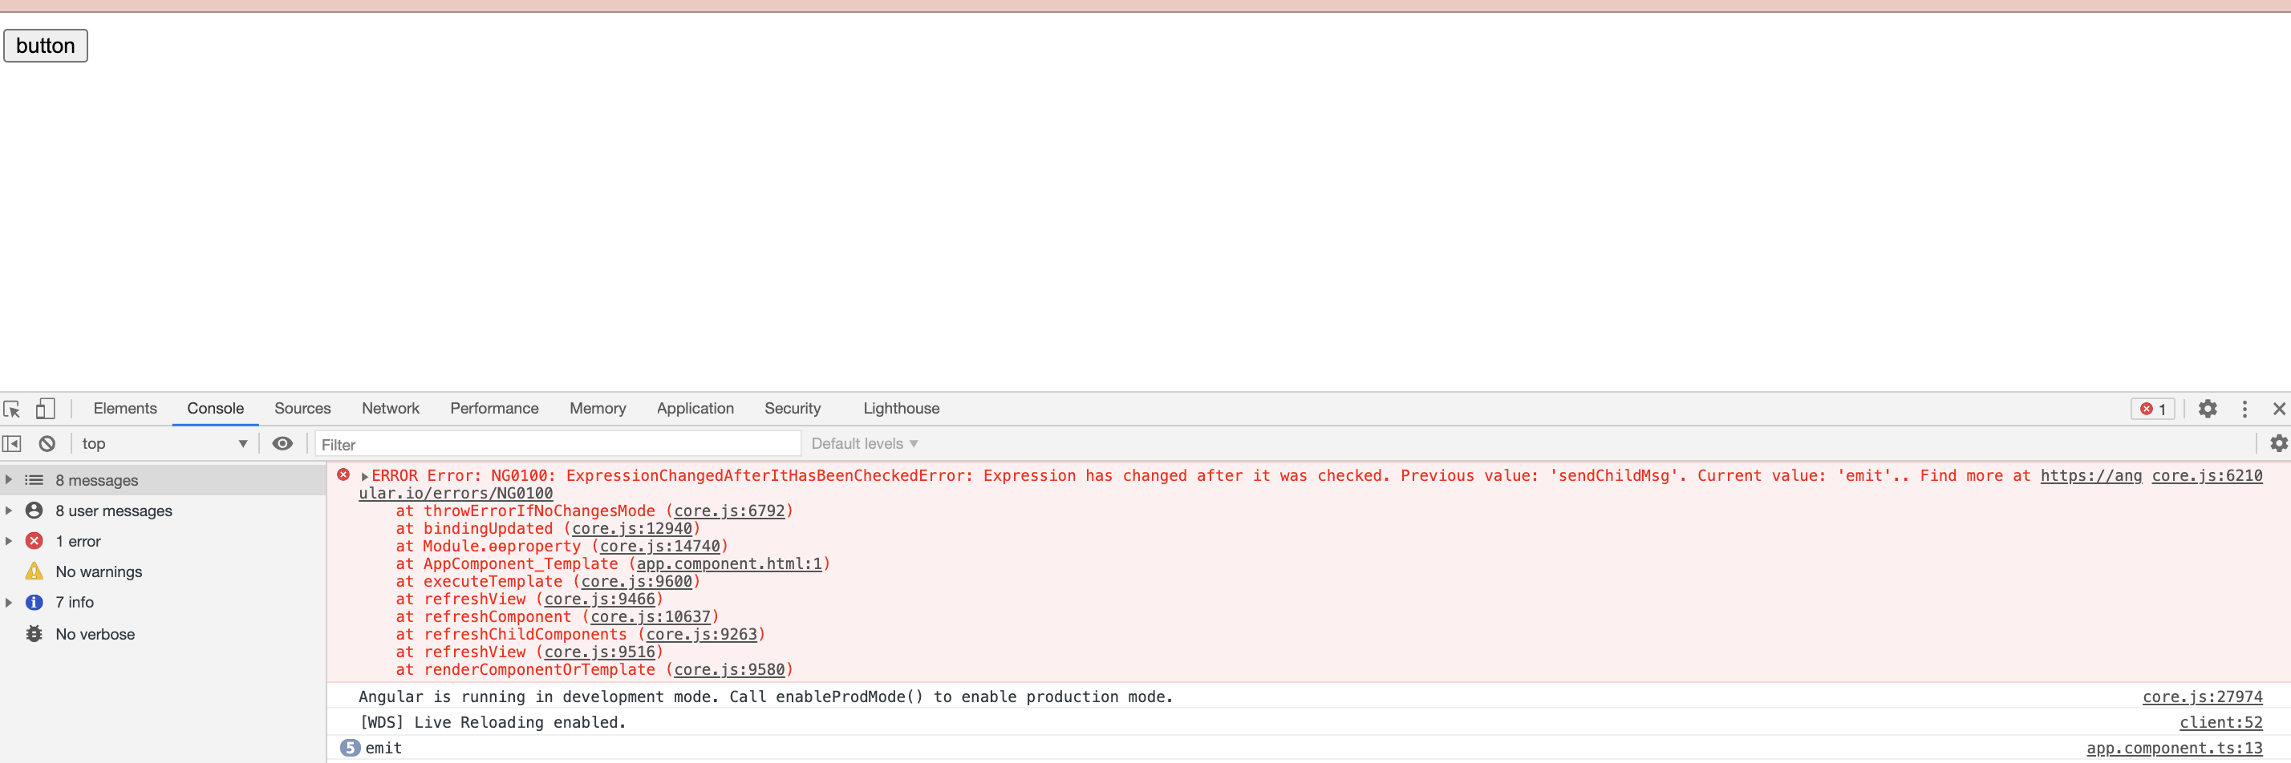Select the No verbose sidebar row
Viewport: 2291px width, 763px height.
point(163,633)
